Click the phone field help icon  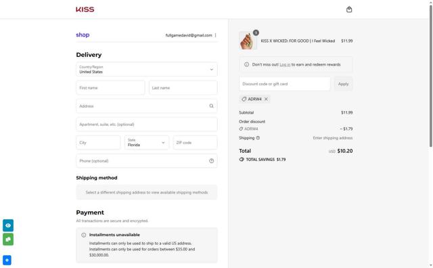[x=211, y=161]
